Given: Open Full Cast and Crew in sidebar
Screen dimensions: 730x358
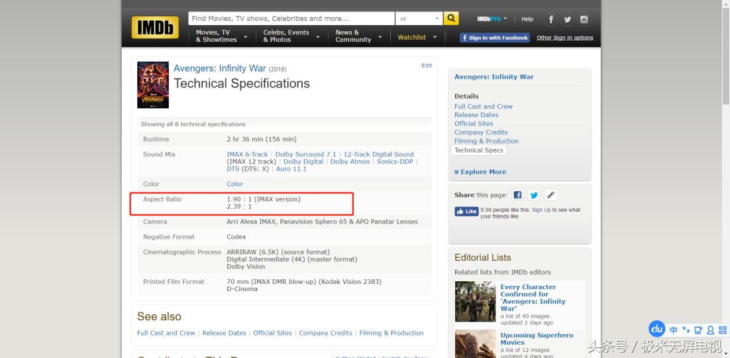Looking at the screenshot, I should click(x=484, y=107).
